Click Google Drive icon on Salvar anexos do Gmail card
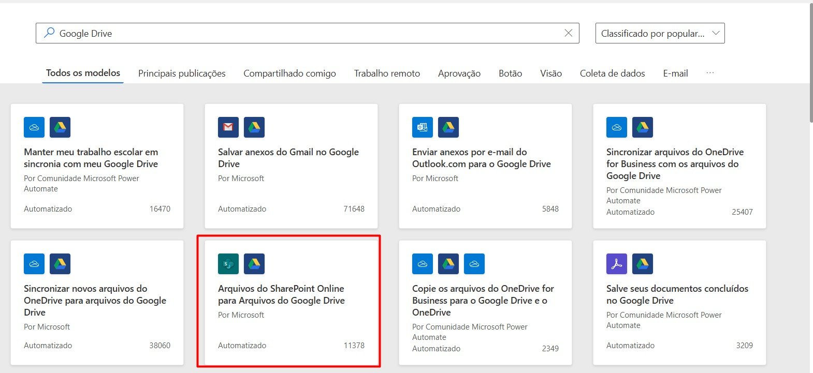The height and width of the screenshot is (373, 813). [254, 127]
